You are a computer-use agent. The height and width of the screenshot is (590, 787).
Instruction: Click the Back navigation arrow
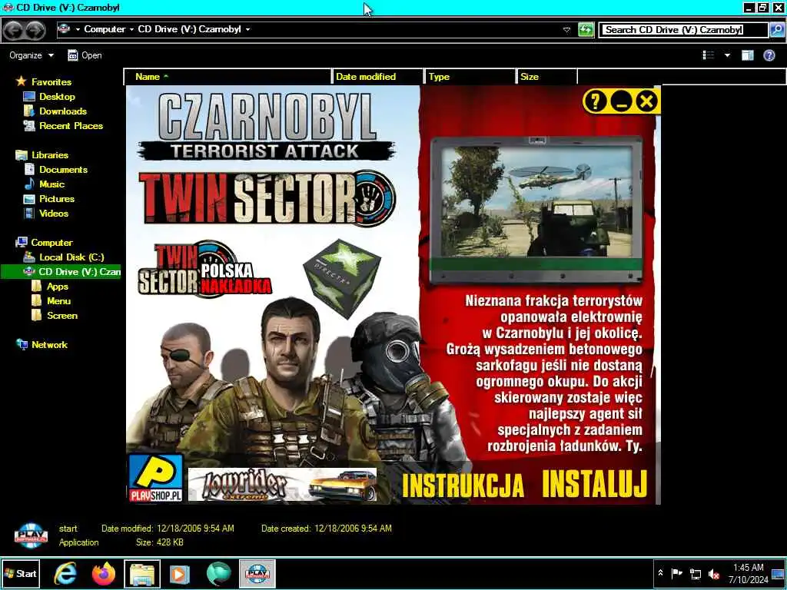coord(14,31)
